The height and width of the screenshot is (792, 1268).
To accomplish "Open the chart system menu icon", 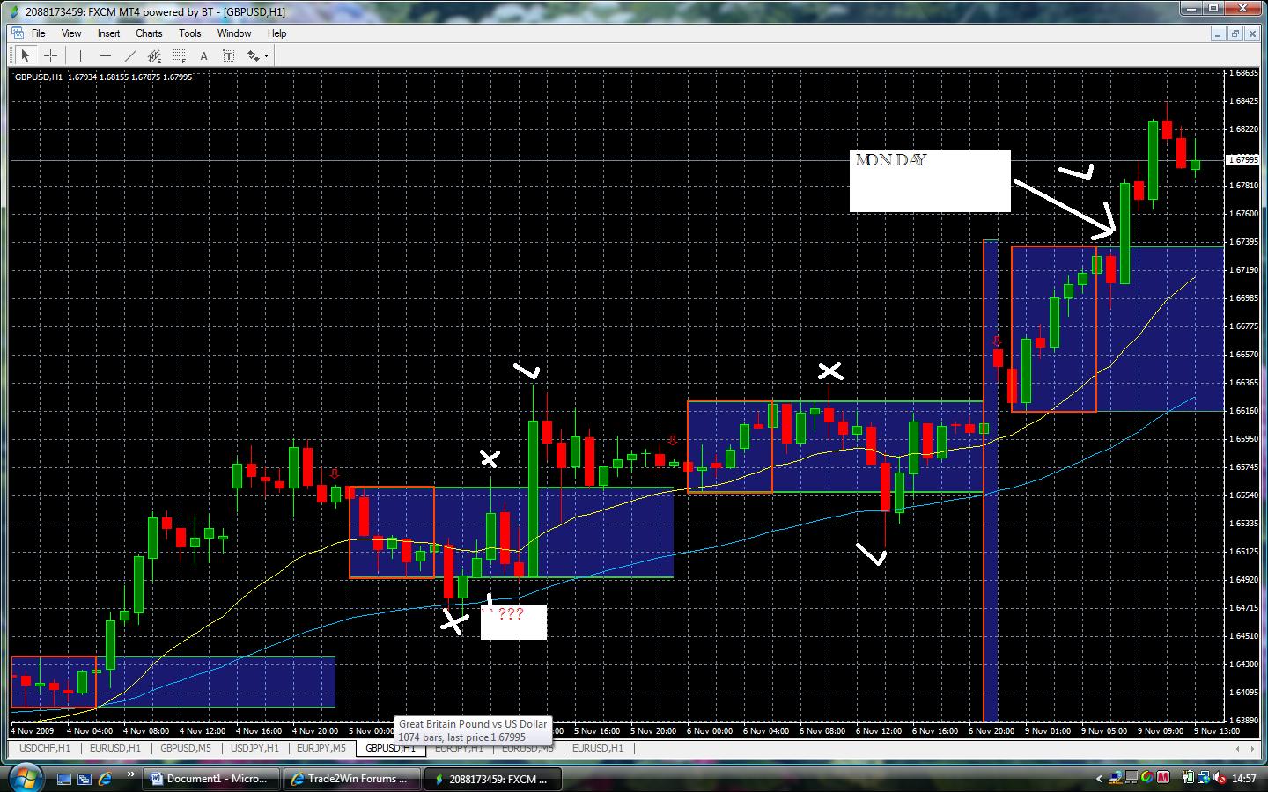I will (18, 33).
